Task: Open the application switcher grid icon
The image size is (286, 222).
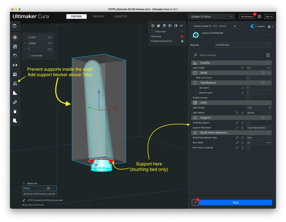Action: coord(260,16)
